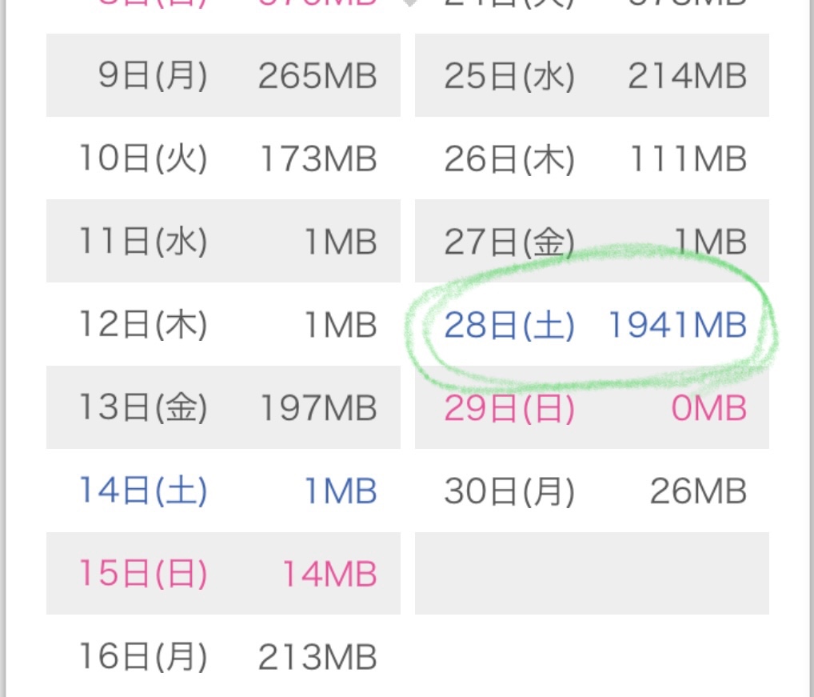Click the 213MB usage value

[x=317, y=657]
